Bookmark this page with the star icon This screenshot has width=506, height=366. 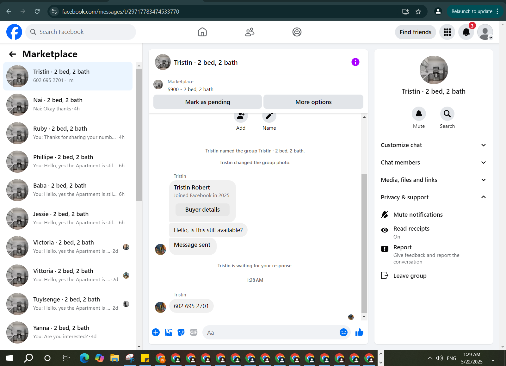418,11
